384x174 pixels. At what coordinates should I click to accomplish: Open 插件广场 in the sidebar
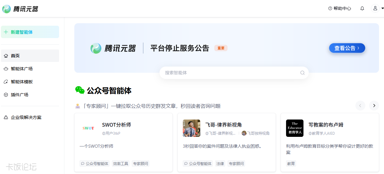point(30,95)
